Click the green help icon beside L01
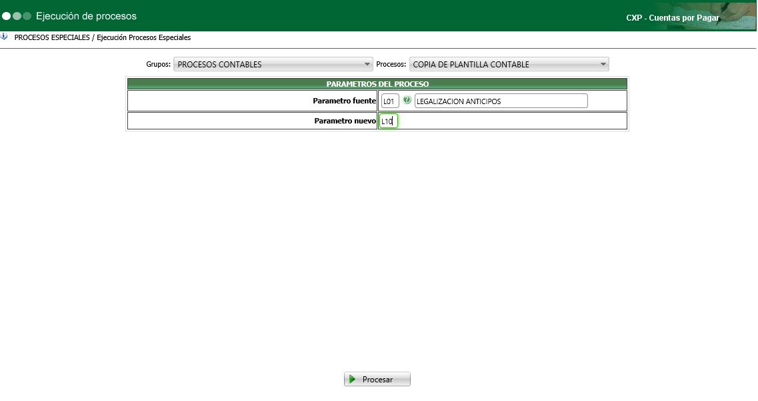This screenshot has width=758, height=401. tap(407, 100)
